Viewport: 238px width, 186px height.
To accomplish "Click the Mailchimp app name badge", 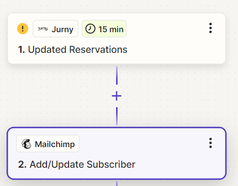I will pos(48,144).
